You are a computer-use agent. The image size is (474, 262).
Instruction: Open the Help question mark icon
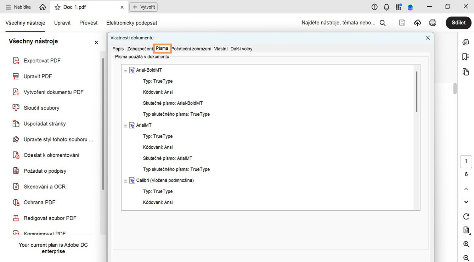coord(374,7)
